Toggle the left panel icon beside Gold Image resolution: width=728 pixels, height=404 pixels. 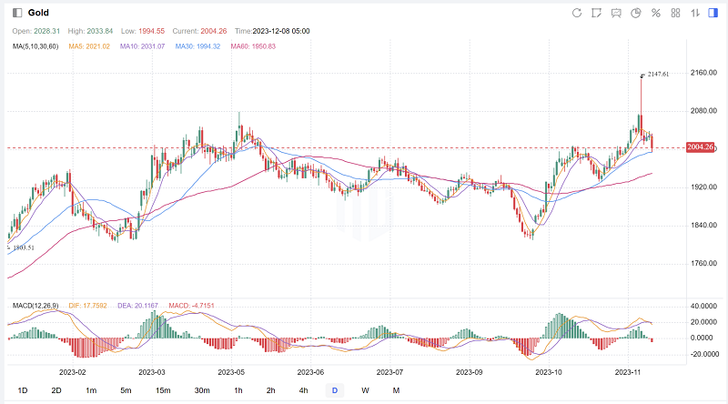pyautogui.click(x=16, y=13)
